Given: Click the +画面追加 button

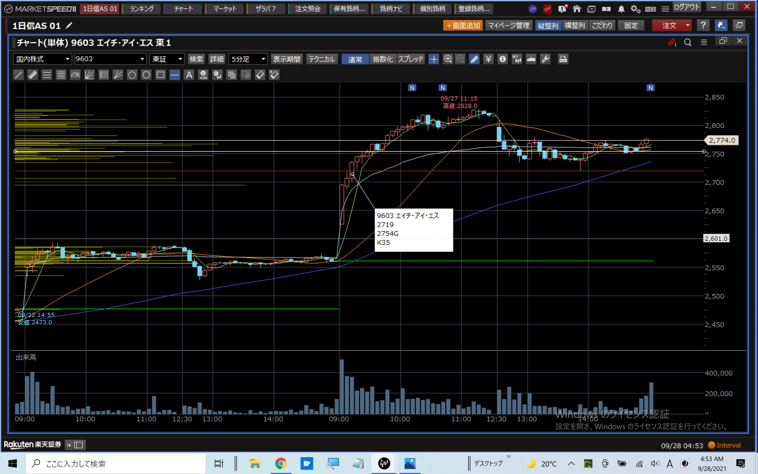Looking at the screenshot, I should tap(463, 25).
